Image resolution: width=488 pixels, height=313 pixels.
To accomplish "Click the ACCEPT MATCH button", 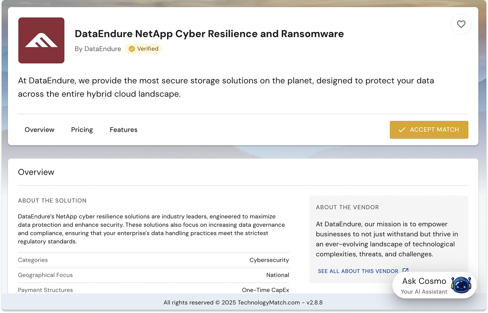I will pyautogui.click(x=429, y=130).
